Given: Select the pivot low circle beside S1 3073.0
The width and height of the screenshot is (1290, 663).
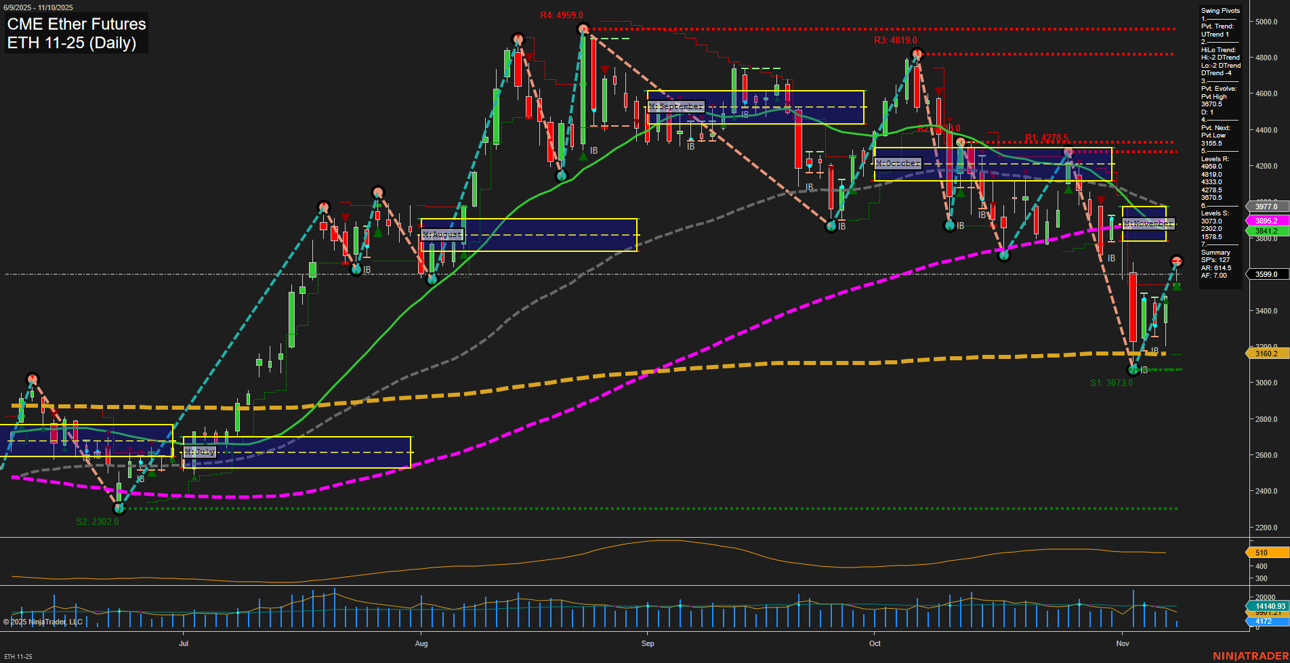Looking at the screenshot, I should tap(1133, 369).
